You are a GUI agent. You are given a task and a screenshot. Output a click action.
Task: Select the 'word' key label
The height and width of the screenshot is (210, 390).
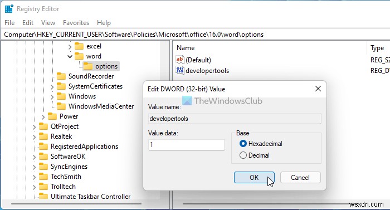coord(94,56)
